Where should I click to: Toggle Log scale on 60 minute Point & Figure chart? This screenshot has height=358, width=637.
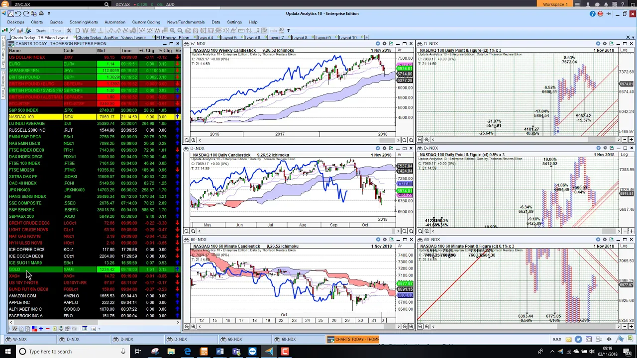[624, 246]
